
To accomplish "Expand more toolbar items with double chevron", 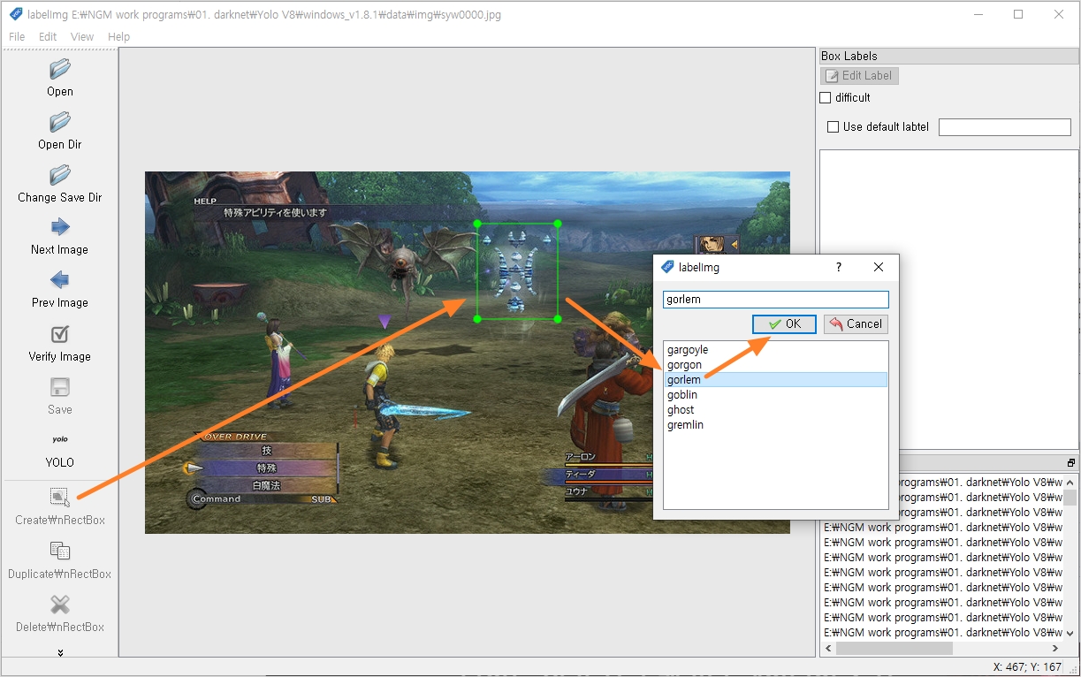I will (60, 653).
